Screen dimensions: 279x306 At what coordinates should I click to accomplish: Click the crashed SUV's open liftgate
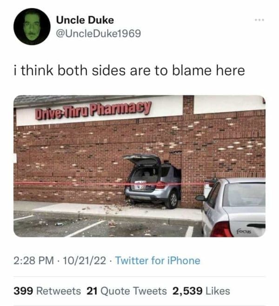(x=143, y=159)
